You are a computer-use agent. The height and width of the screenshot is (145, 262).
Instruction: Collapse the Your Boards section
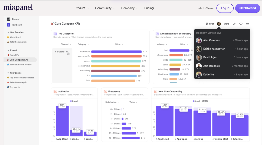click(x=8, y=73)
